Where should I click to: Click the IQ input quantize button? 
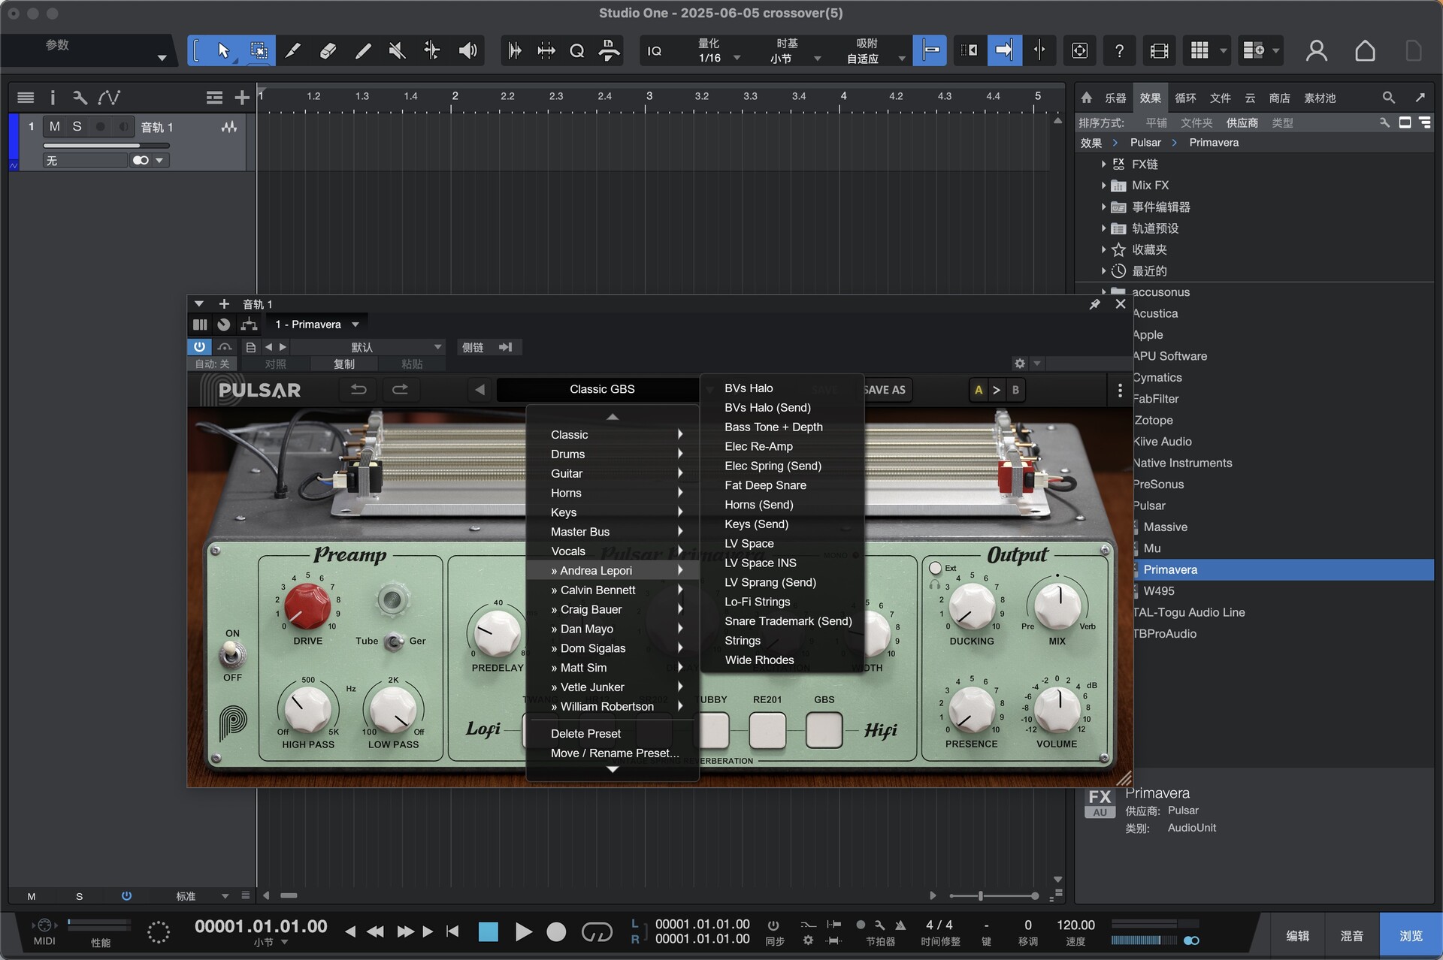click(655, 50)
